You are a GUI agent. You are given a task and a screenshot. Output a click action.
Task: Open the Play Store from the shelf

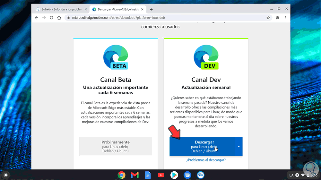[174, 175]
